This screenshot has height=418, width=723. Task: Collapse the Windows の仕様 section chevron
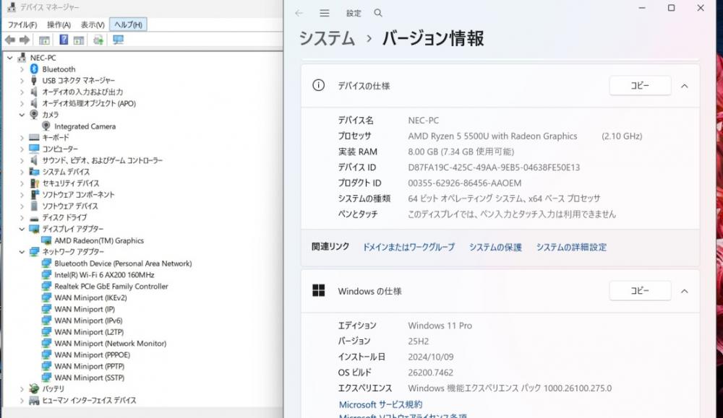pyautogui.click(x=684, y=292)
